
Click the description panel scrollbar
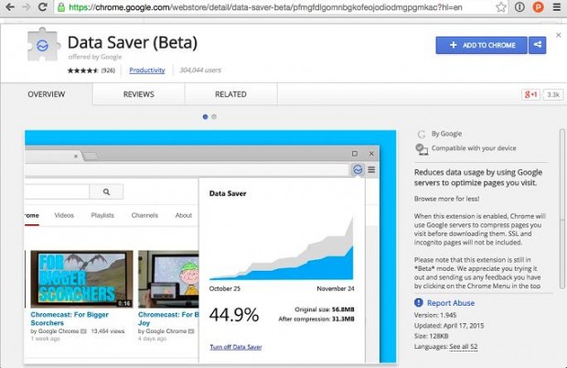562,208
